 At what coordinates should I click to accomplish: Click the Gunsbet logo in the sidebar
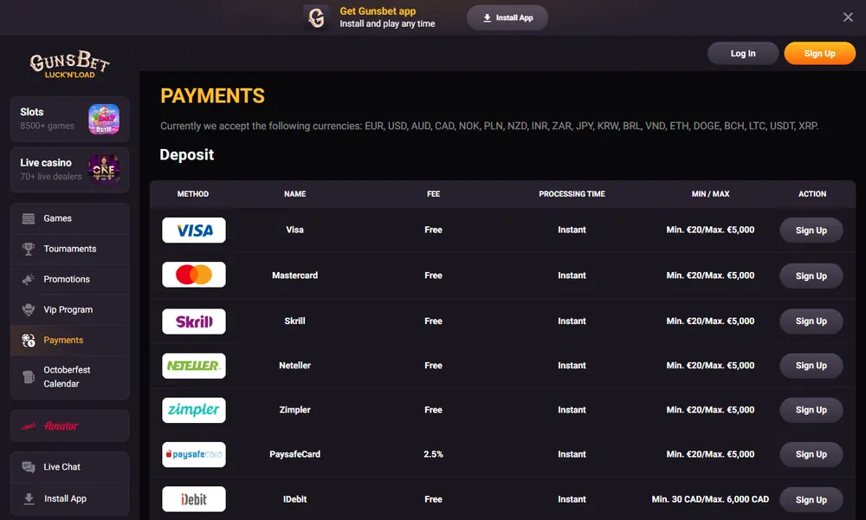[69, 65]
